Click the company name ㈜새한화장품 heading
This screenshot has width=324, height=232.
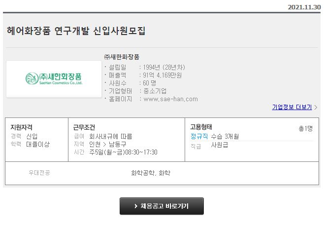click(x=122, y=57)
